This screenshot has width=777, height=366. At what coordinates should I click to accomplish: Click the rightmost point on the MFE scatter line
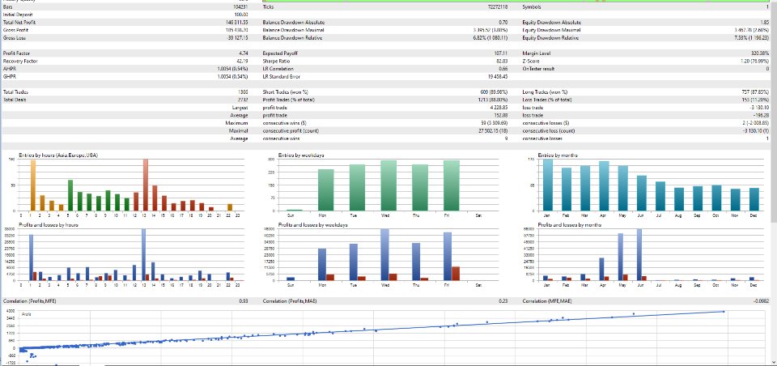point(724,312)
